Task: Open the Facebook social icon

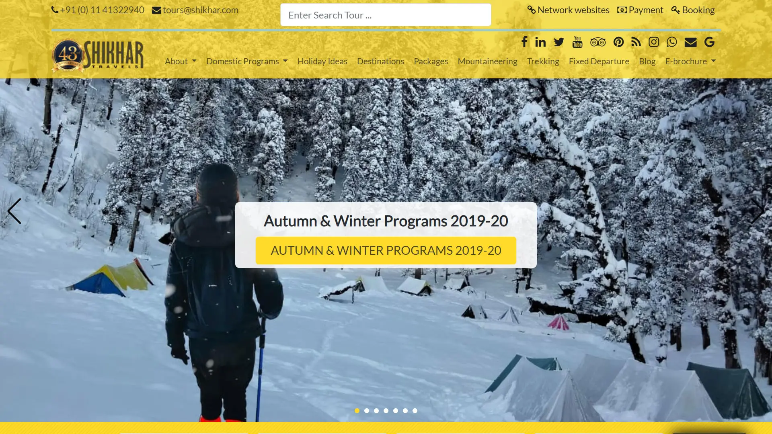Action: pyautogui.click(x=524, y=42)
